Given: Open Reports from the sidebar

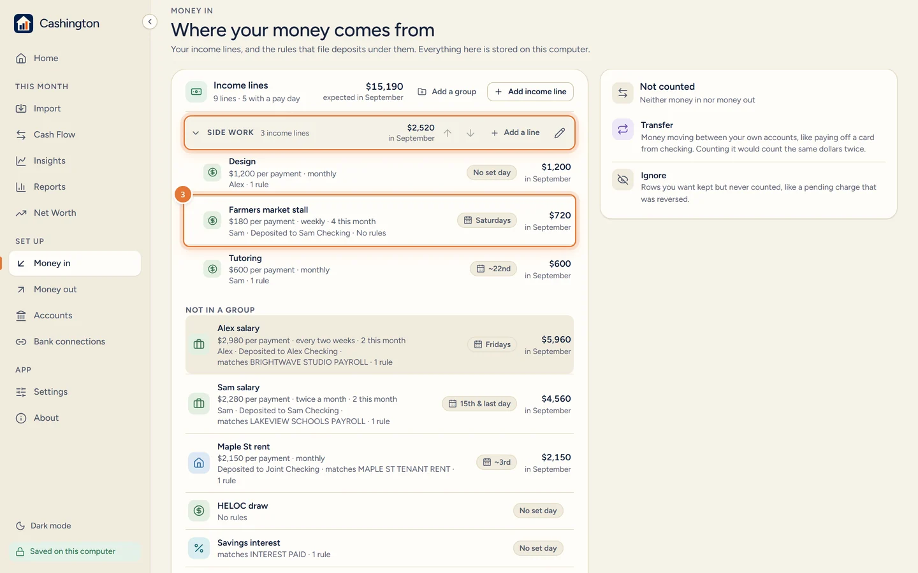Looking at the screenshot, I should pyautogui.click(x=75, y=187).
